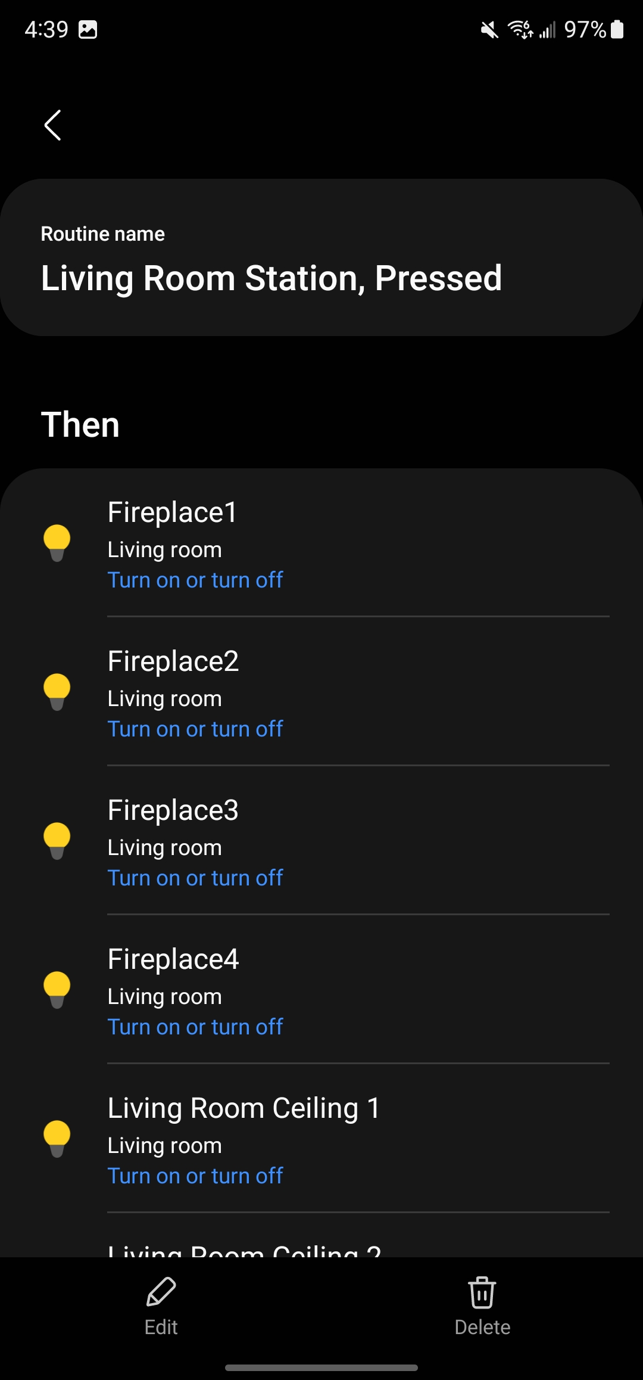Tap the partially visible Living Room Ceiling 2
Viewport: 643px width, 1380px height.
244,1248
